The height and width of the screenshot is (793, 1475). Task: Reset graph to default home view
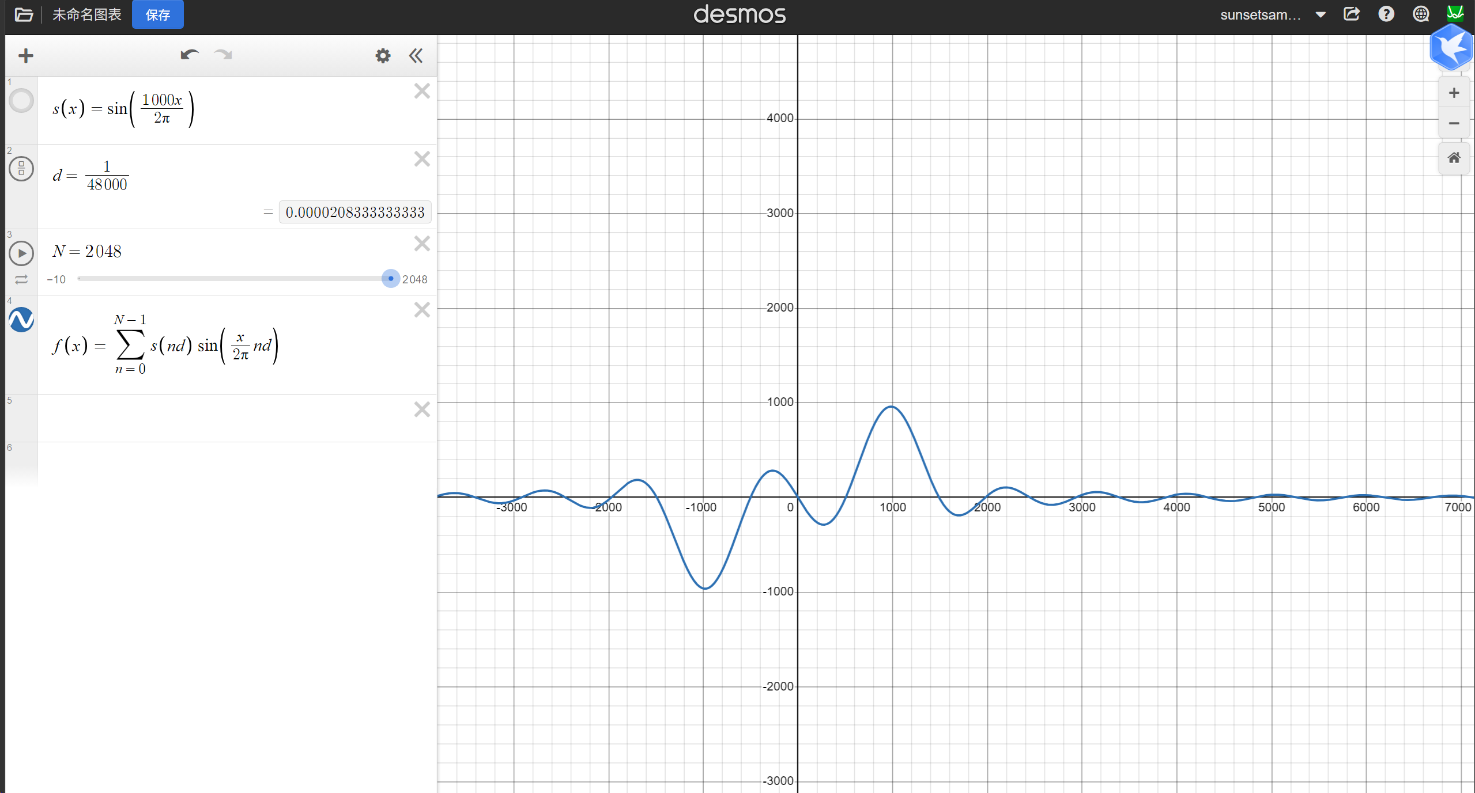click(1454, 158)
